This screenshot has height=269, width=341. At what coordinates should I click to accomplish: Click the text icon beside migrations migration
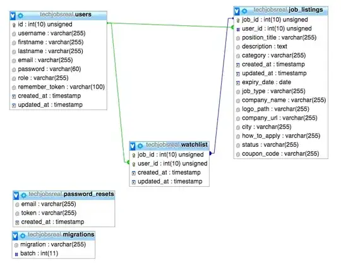(x=16, y=245)
